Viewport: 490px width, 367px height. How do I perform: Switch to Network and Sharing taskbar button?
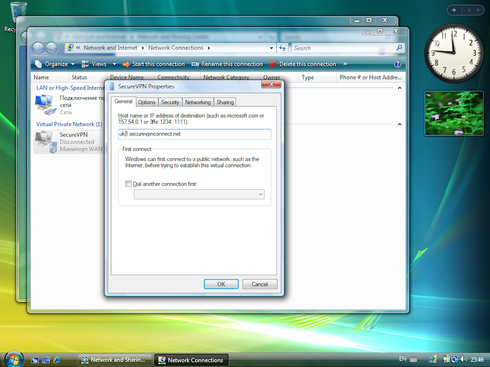pos(114,360)
